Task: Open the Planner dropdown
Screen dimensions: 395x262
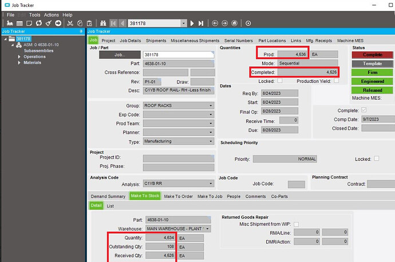Action: (x=211, y=132)
